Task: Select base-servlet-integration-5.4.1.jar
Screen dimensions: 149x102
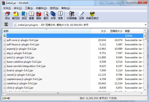Action: pos(26,66)
